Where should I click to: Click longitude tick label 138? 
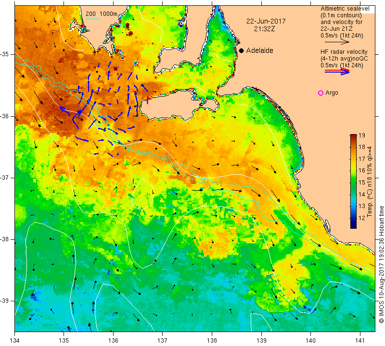click(x=212, y=341)
